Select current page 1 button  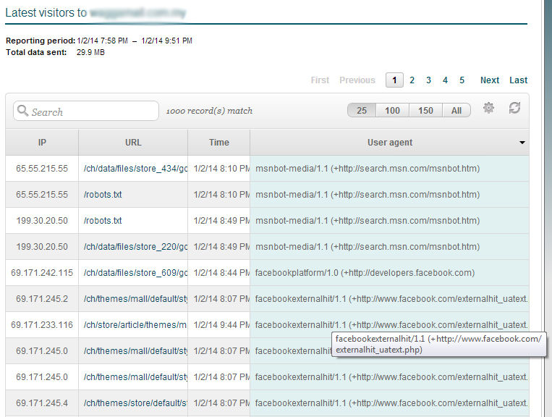click(x=394, y=80)
